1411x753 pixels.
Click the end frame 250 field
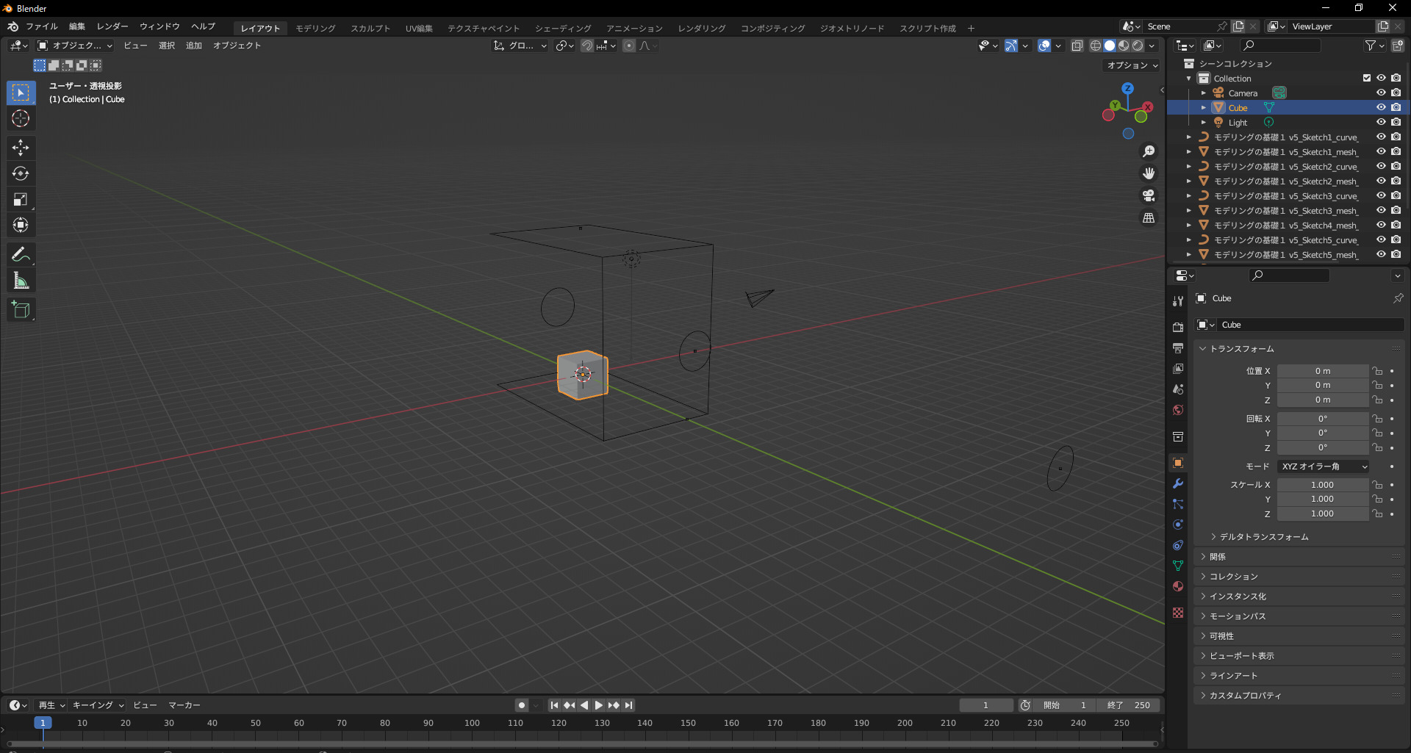[1130, 705]
